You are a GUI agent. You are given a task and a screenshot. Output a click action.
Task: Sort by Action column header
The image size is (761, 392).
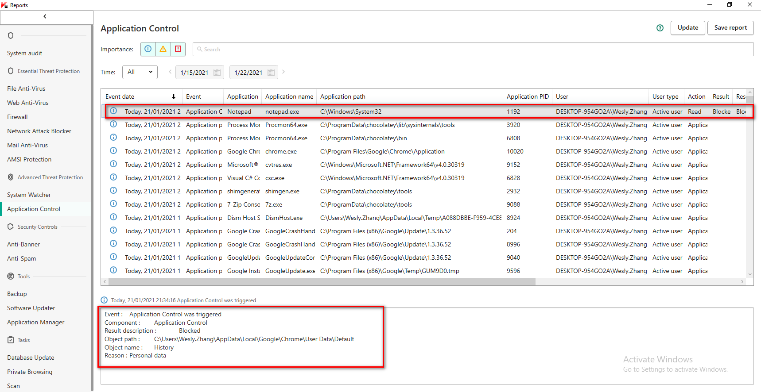[x=696, y=96]
